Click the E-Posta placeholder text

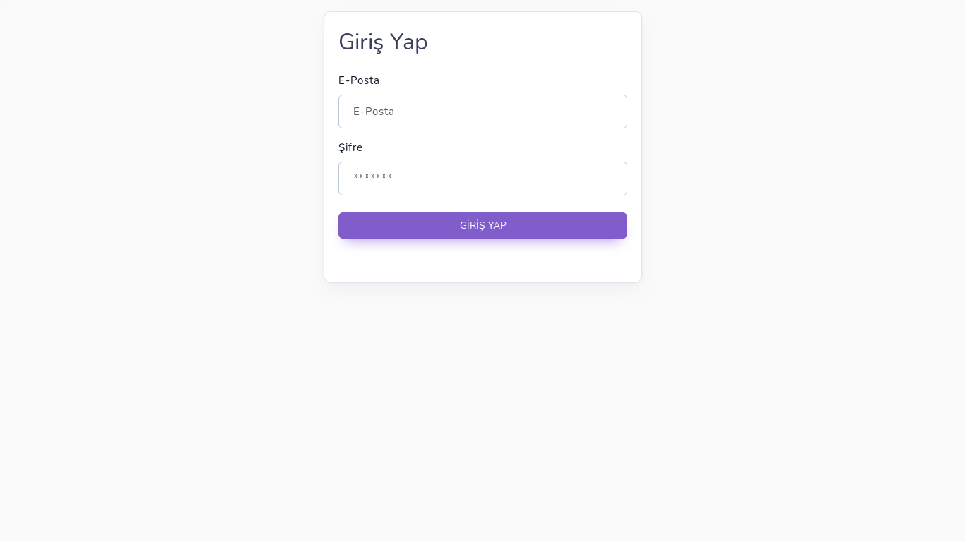tap(374, 112)
